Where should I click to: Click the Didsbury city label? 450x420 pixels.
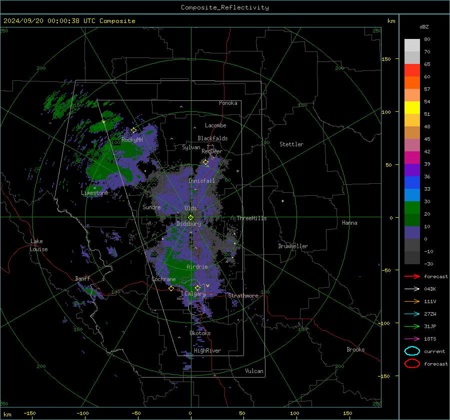pyautogui.click(x=188, y=224)
